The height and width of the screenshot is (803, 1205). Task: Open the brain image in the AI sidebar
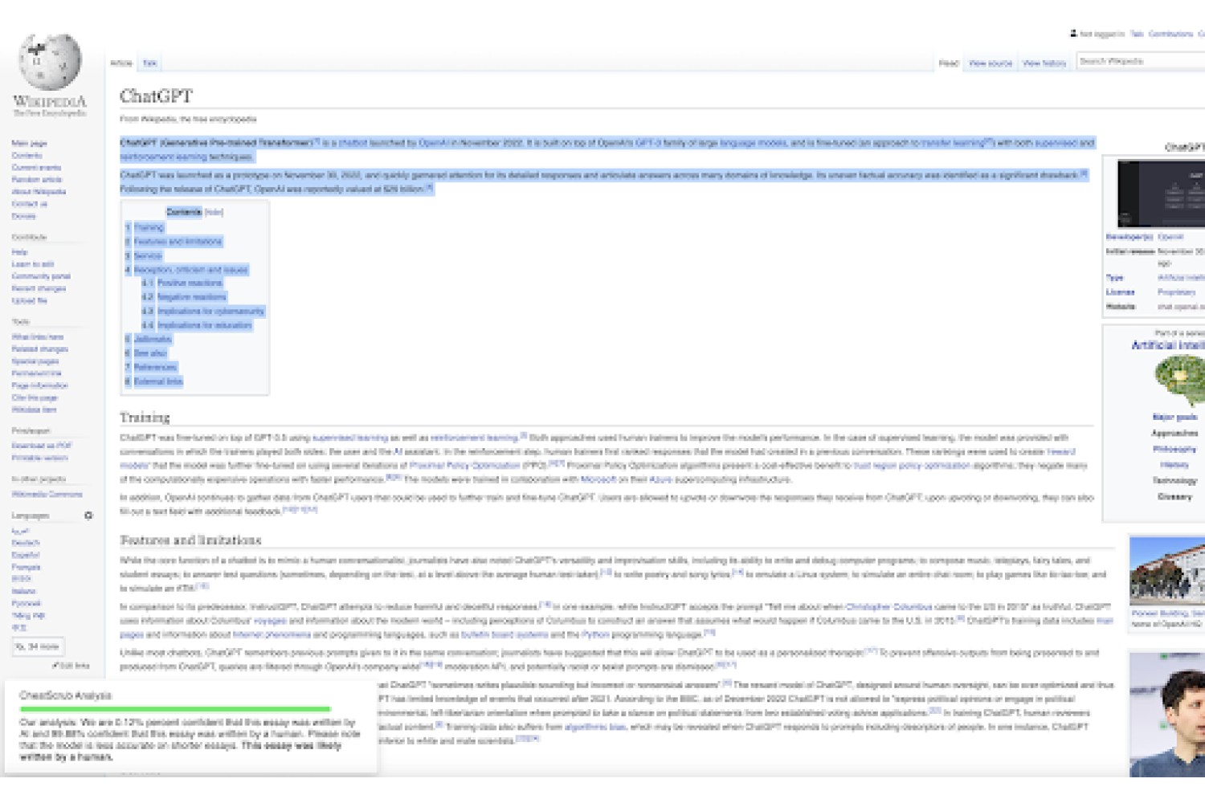1179,381
